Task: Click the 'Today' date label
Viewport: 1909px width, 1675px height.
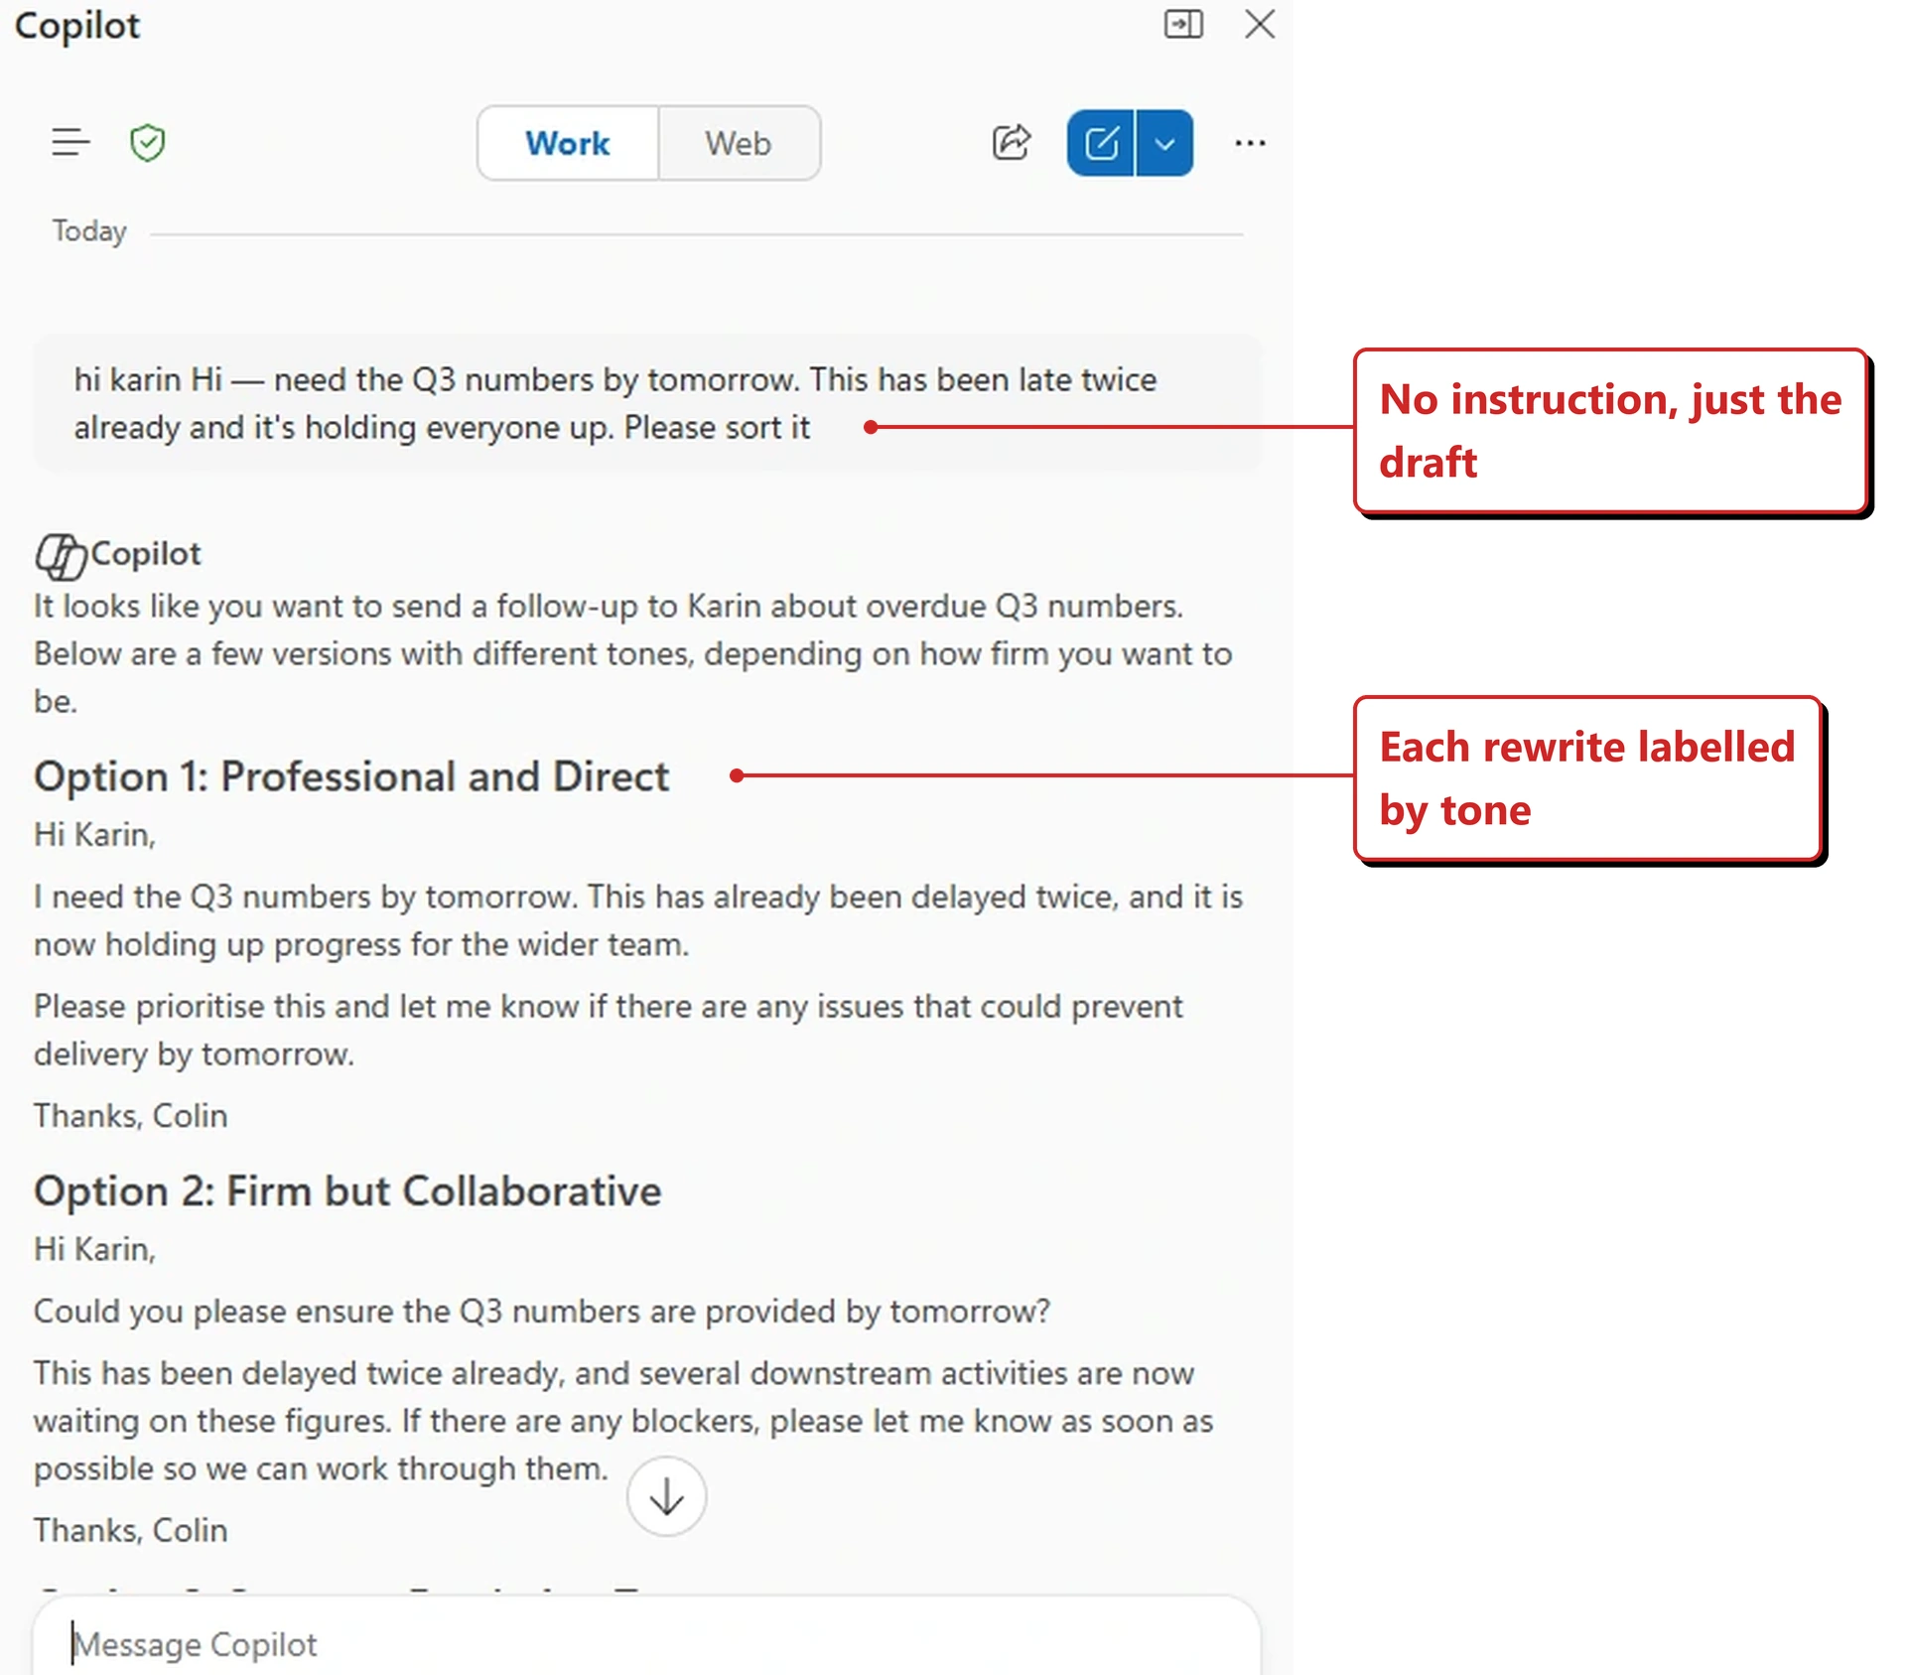Action: (x=89, y=231)
